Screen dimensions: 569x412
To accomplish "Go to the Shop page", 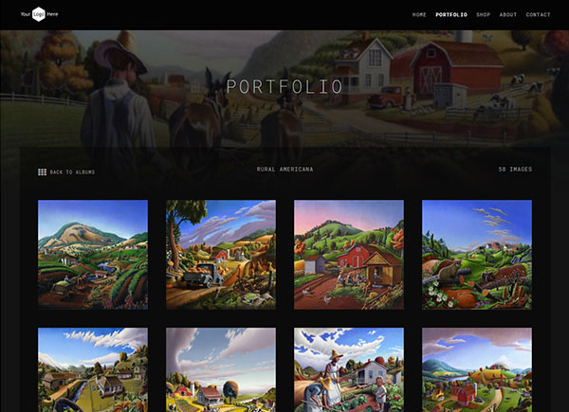I will pos(483,15).
